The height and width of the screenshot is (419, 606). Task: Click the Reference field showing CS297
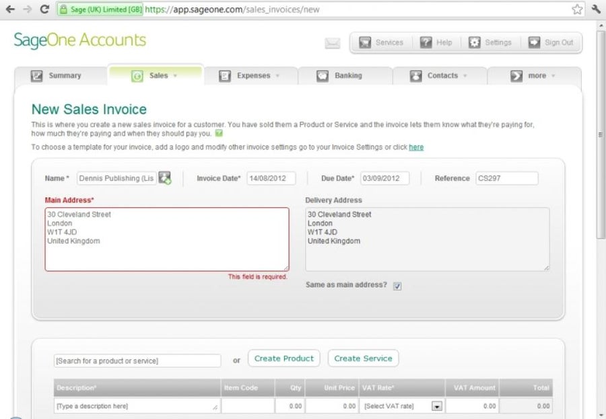click(x=507, y=178)
